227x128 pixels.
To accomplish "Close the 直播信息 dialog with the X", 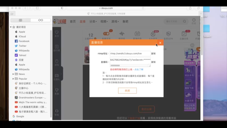I will (x=160, y=43).
